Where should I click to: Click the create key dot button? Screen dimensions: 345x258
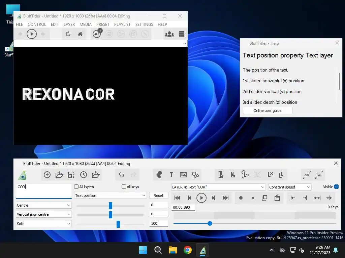pyautogui.click(x=241, y=198)
